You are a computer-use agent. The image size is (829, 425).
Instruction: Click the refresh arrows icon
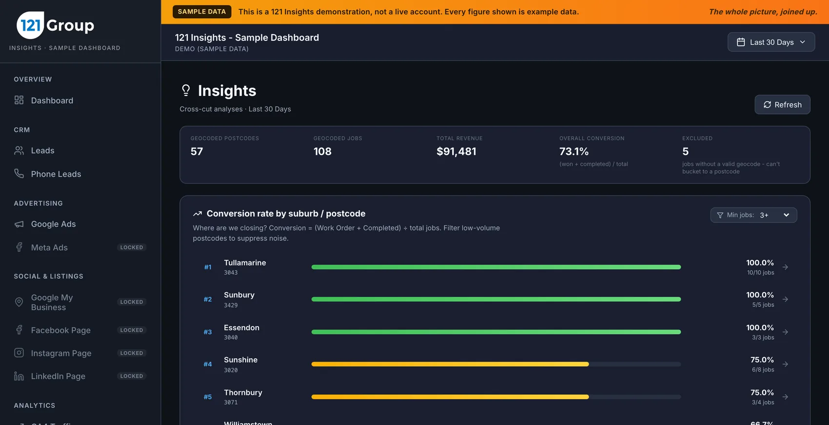[767, 105]
